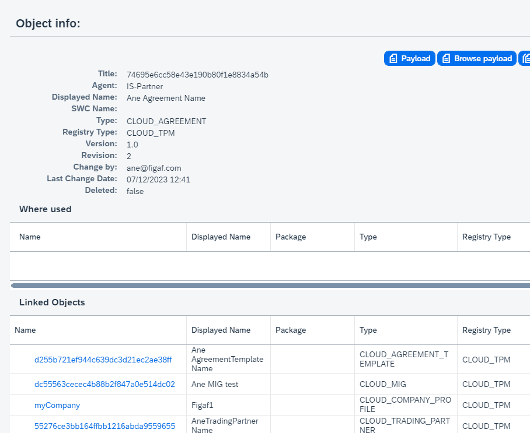Follow the myCompany link

(57, 405)
